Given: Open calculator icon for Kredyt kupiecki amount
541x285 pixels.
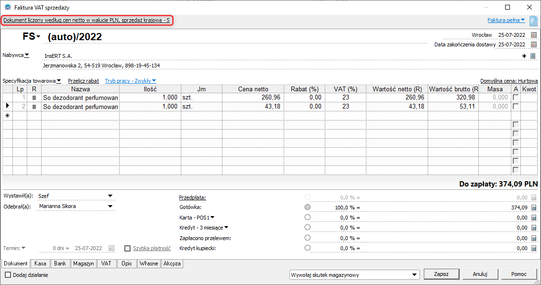Looking at the screenshot, I should pos(534,248).
